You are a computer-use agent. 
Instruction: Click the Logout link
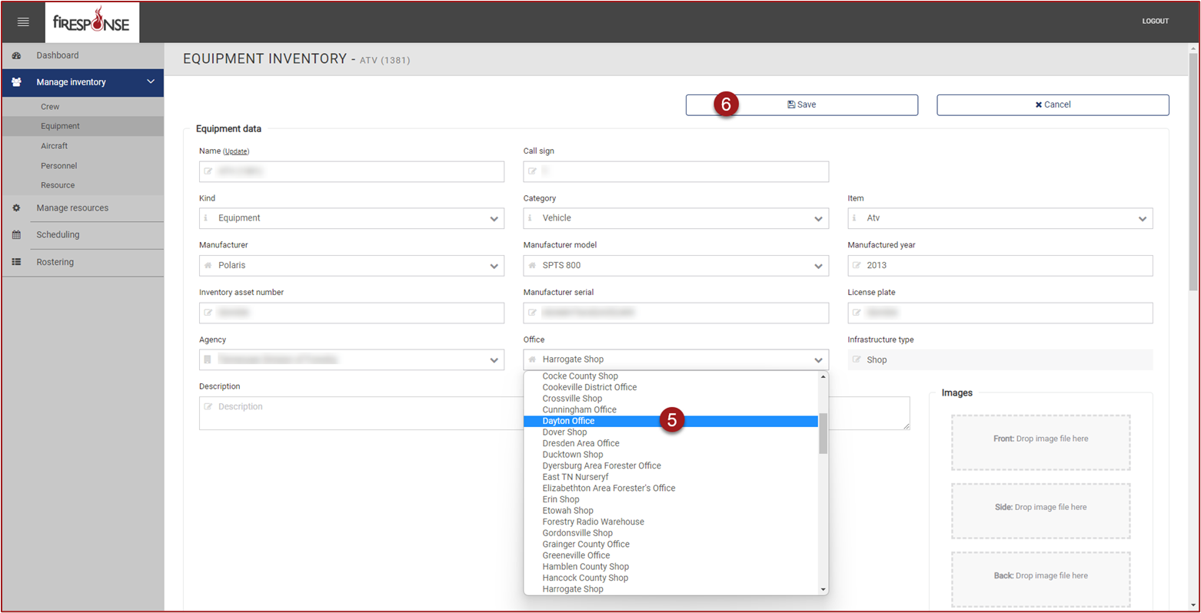(x=1155, y=22)
